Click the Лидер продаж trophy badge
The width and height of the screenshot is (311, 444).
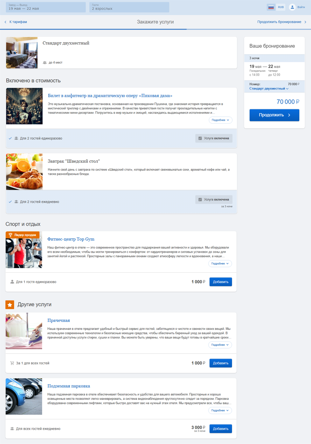22,235
